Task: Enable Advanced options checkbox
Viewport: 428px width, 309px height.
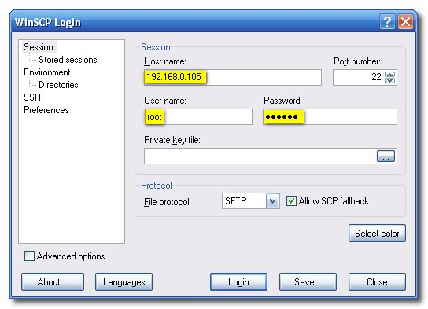Action: tap(29, 256)
